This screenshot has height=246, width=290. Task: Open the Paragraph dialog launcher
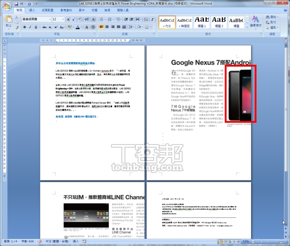[x=154, y=34]
